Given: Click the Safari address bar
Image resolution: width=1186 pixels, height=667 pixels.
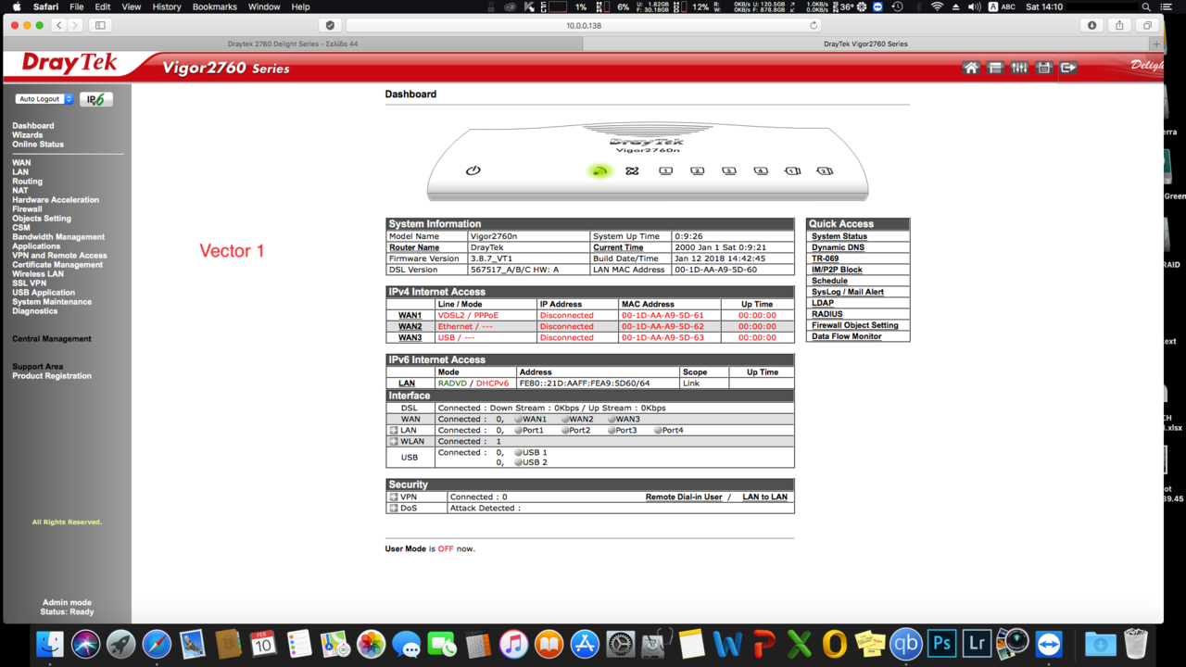Looking at the screenshot, I should coord(584,25).
